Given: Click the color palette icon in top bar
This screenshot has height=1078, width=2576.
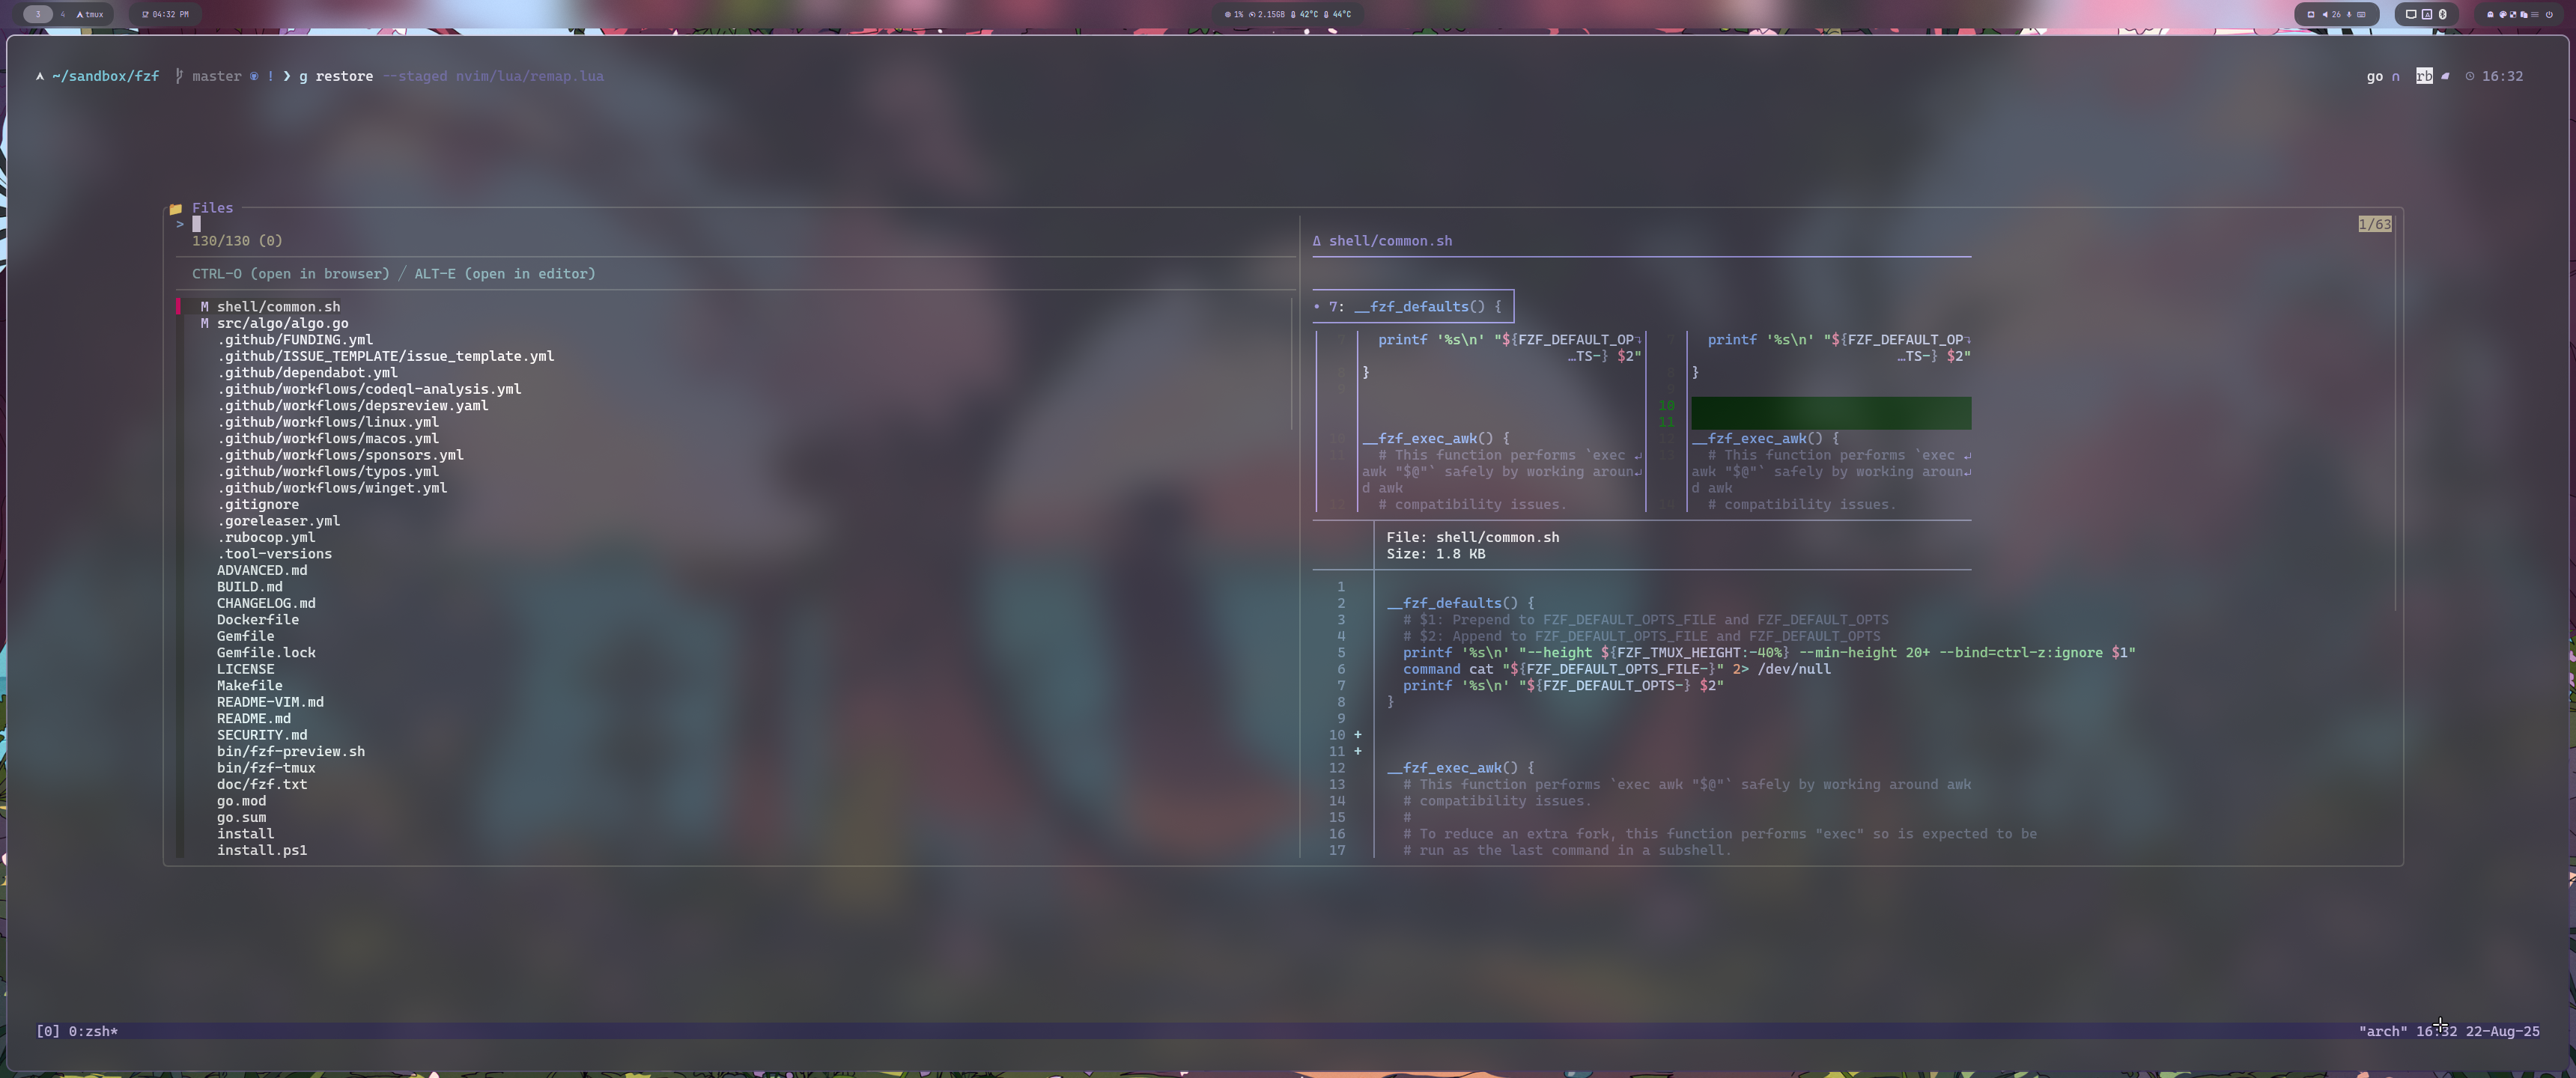Looking at the screenshot, I should [x=2503, y=14].
